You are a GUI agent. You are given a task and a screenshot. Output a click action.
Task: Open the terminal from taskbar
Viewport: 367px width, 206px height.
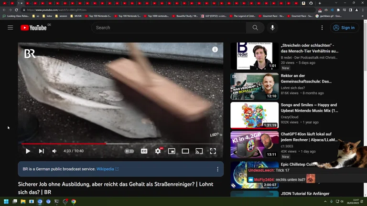coord(57,201)
